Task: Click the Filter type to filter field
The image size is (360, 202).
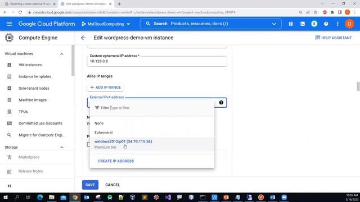Action: pyautogui.click(x=152, y=108)
